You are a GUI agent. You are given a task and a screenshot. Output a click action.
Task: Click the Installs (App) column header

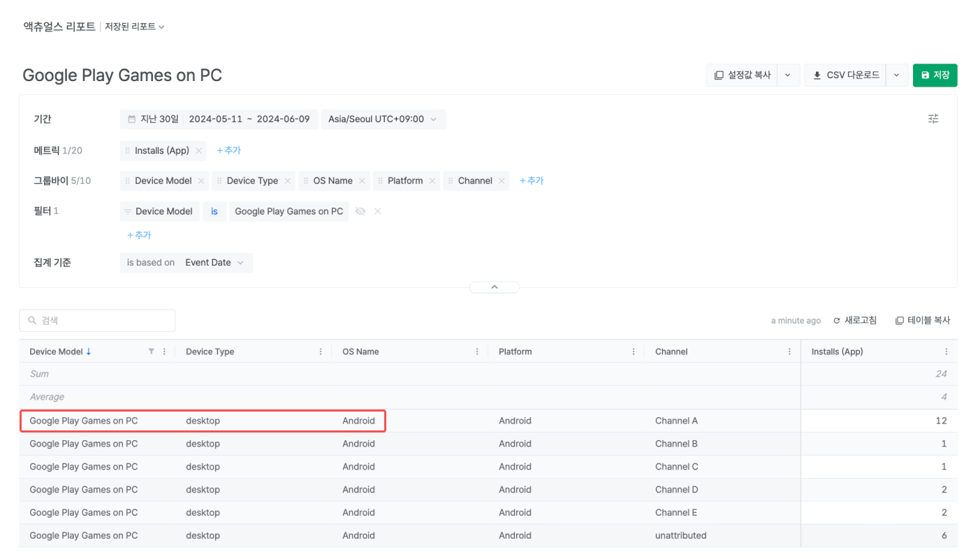click(x=838, y=351)
